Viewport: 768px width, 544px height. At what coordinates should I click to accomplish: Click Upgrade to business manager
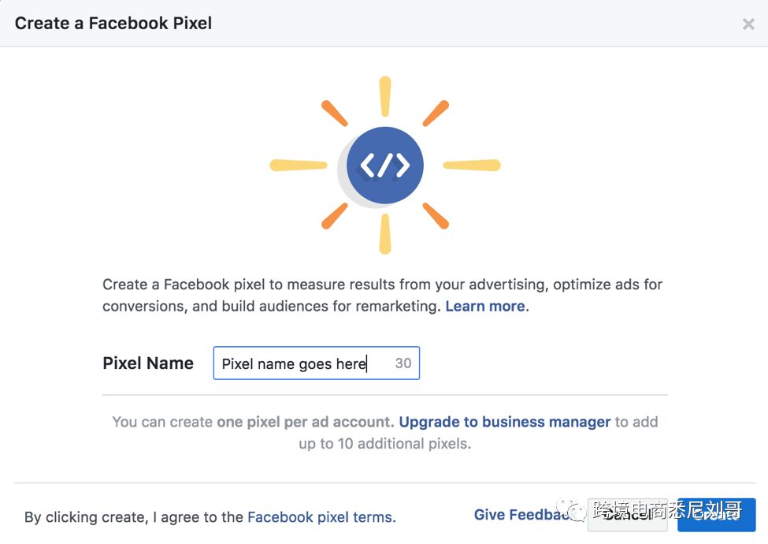[x=503, y=422]
